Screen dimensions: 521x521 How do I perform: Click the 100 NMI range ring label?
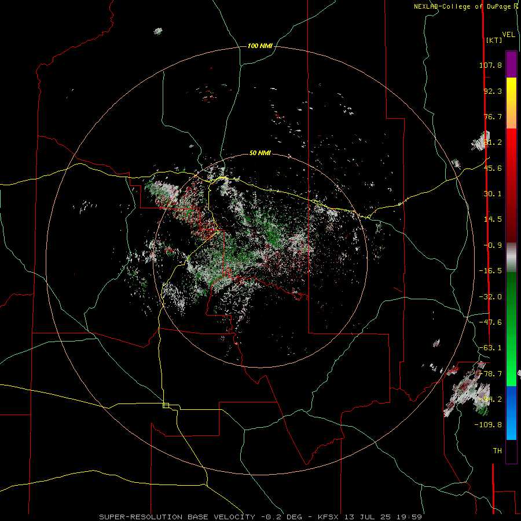pyautogui.click(x=260, y=46)
